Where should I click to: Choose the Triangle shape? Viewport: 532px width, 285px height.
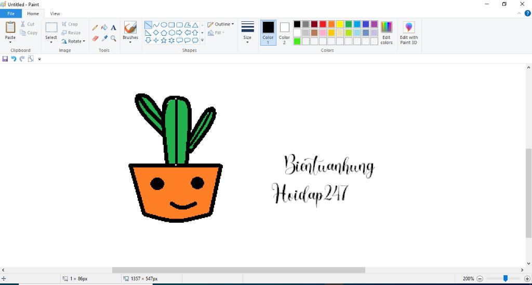coord(195,25)
